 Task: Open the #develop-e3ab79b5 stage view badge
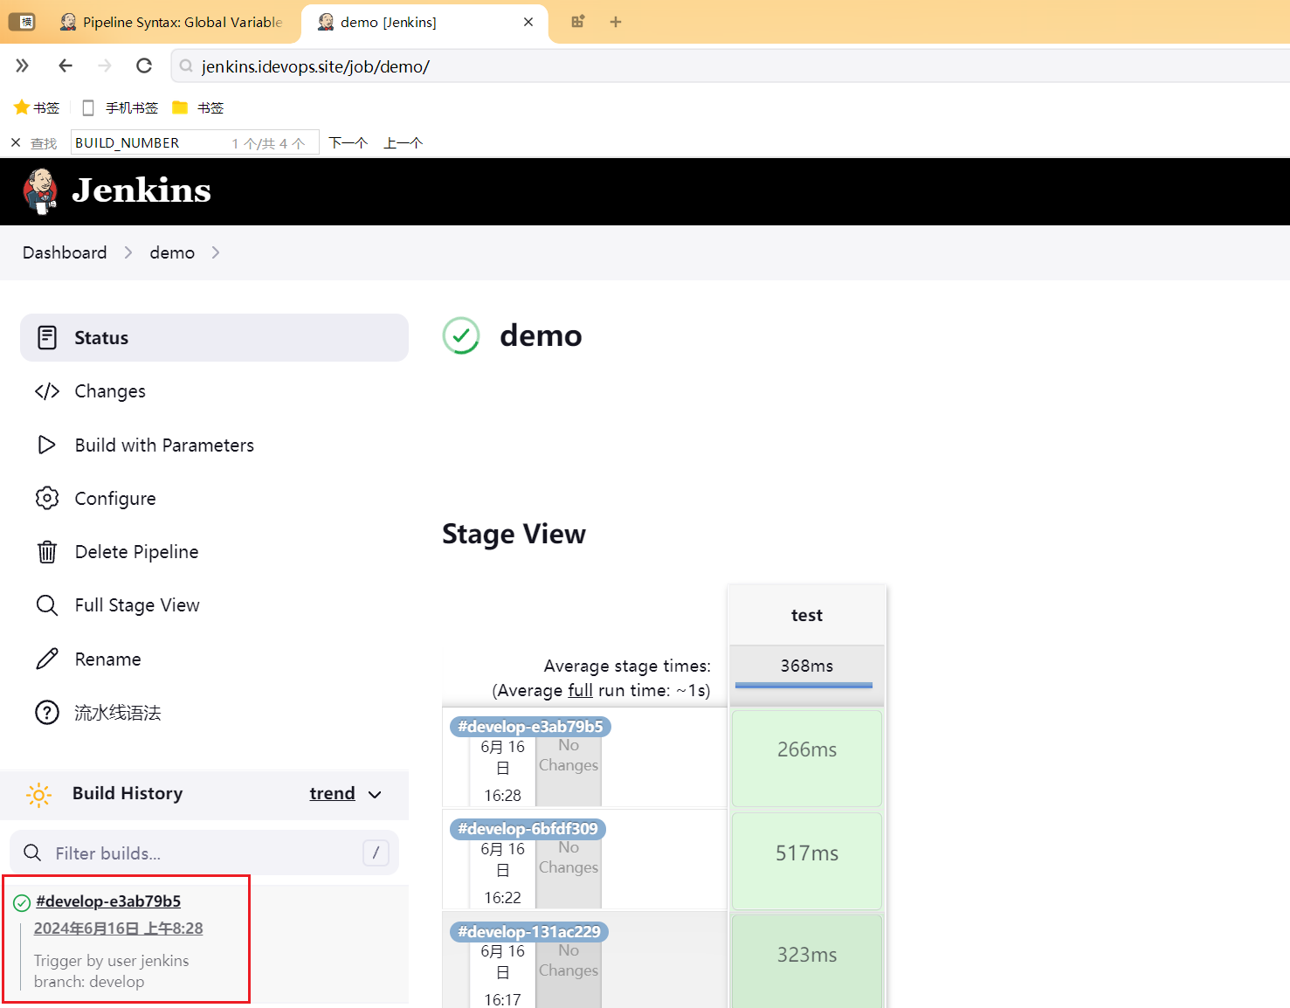pos(530,727)
